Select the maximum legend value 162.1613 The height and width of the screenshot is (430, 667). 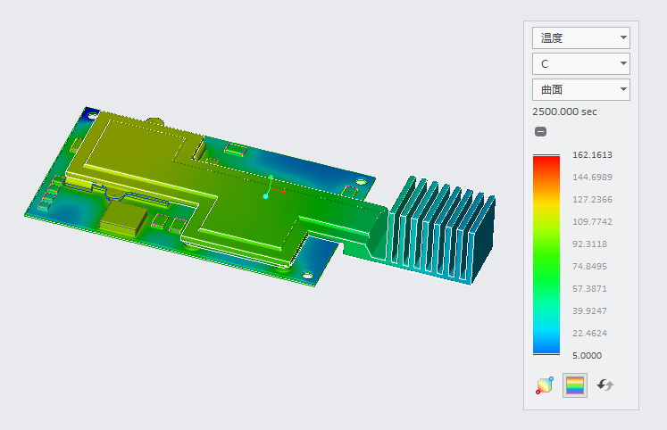pos(592,154)
